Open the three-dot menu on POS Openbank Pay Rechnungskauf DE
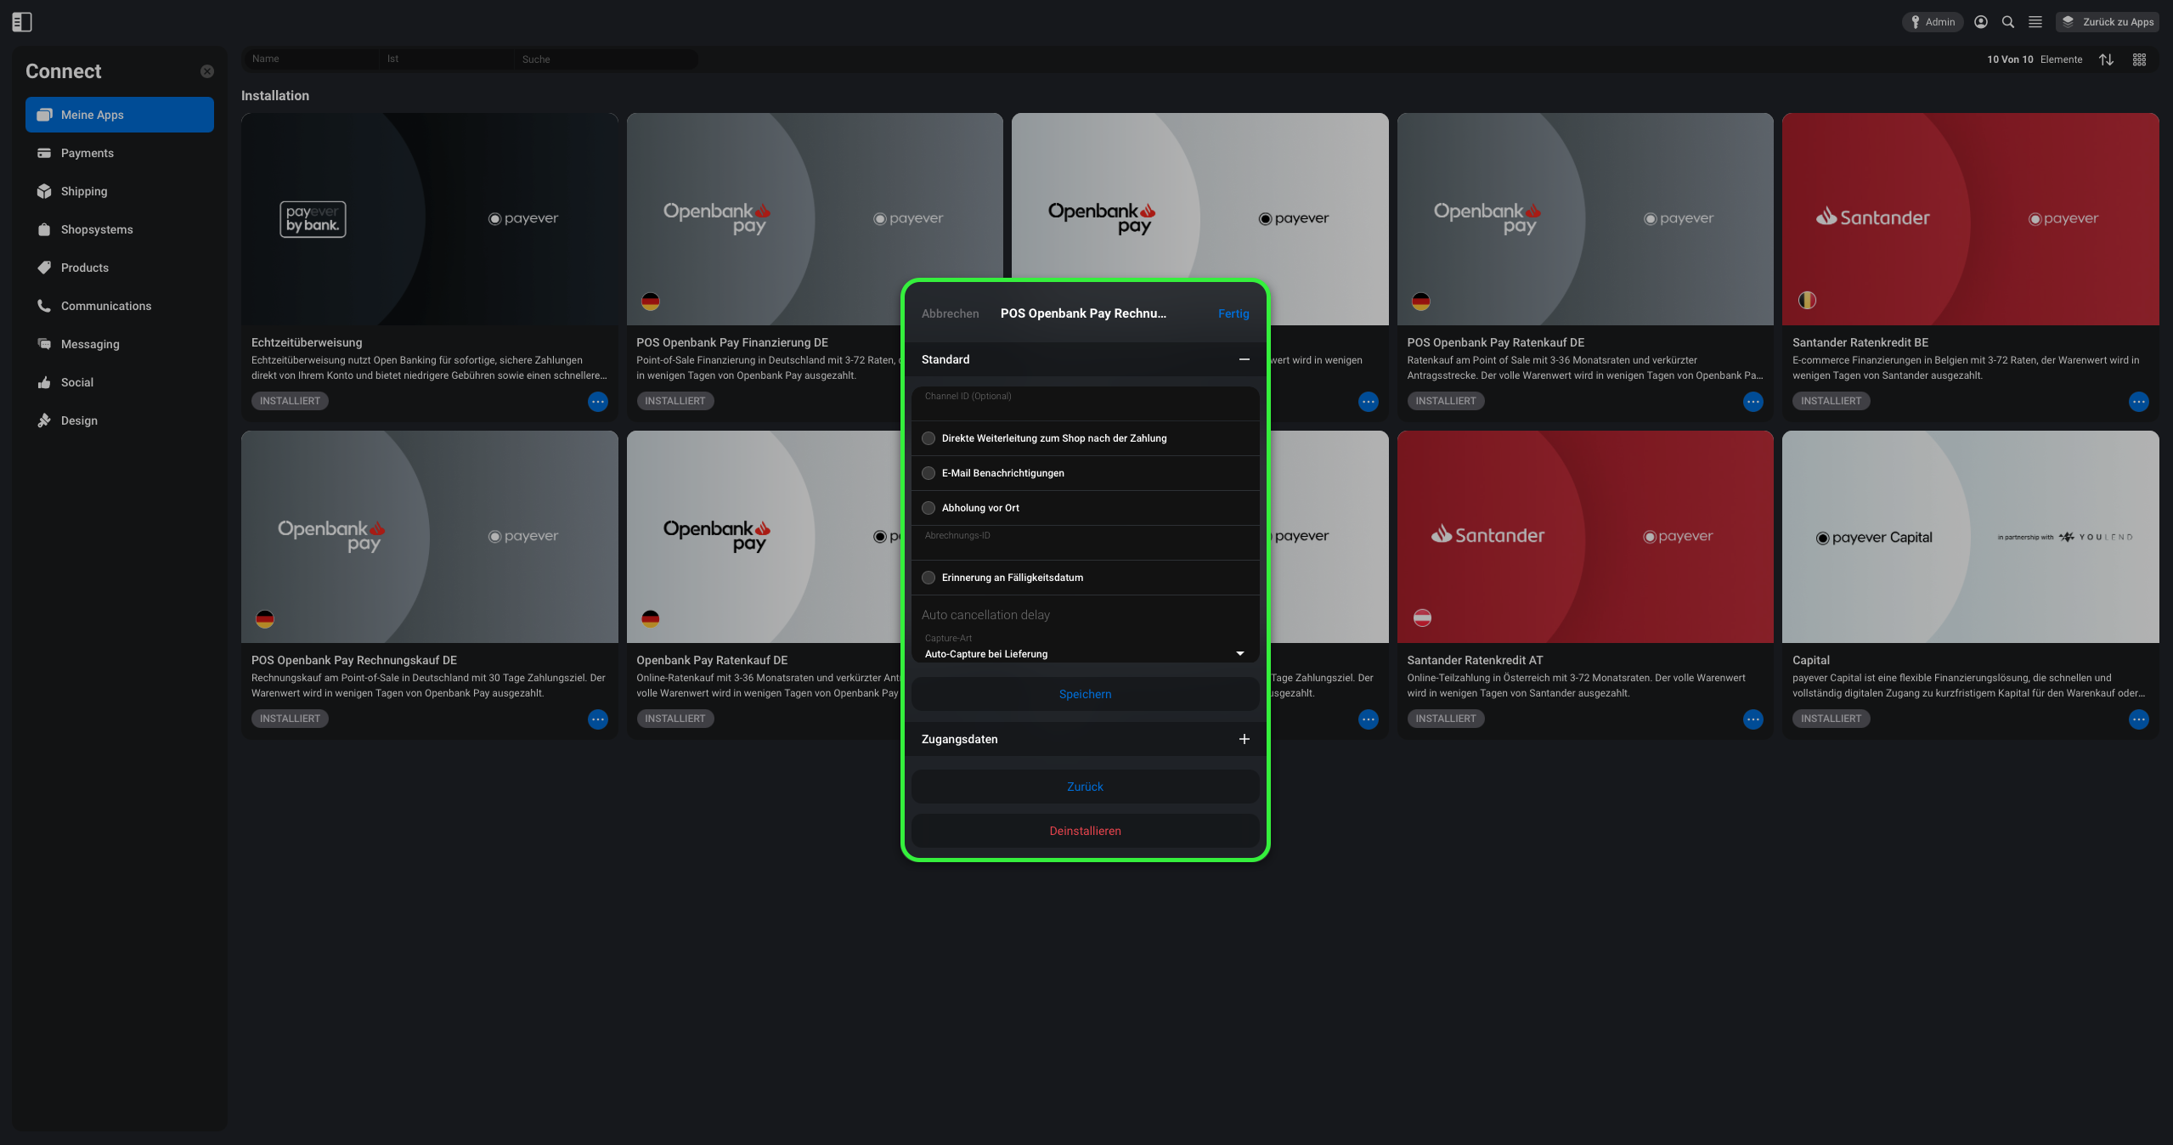The height and width of the screenshot is (1145, 2173). click(x=598, y=719)
